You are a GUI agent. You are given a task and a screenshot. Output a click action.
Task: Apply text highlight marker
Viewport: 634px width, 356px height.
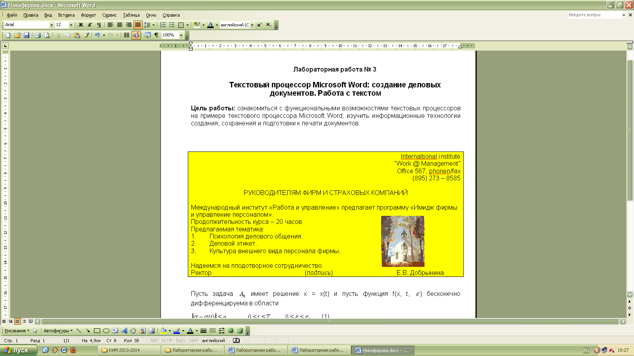(197, 25)
